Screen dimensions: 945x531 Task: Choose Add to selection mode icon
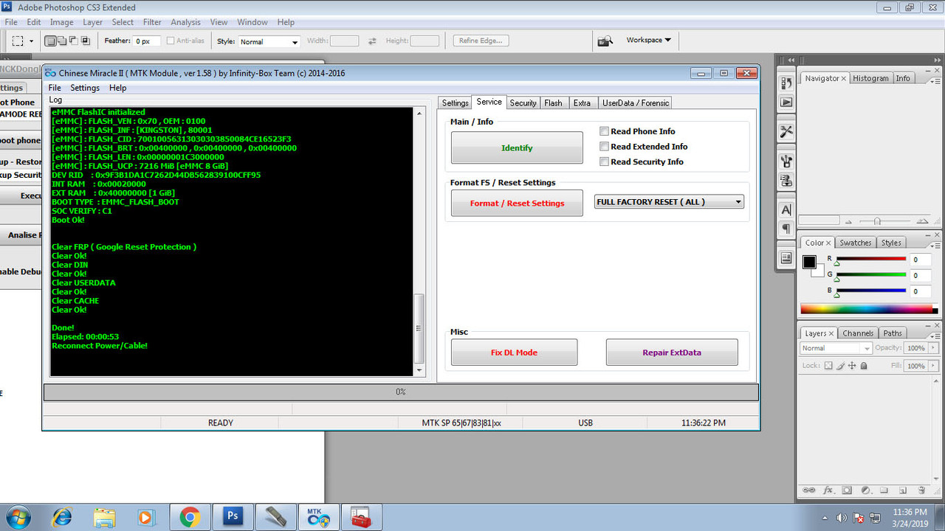[x=62, y=41]
